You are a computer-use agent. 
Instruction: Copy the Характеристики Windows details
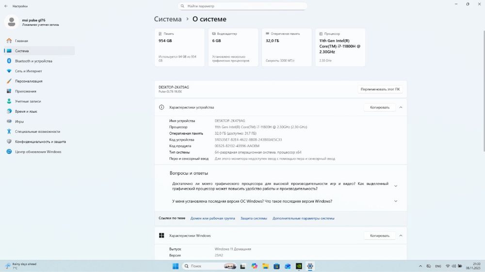(380, 236)
